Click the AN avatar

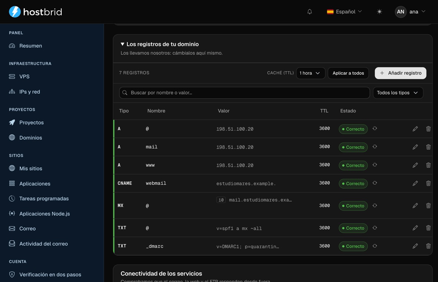[x=401, y=12]
